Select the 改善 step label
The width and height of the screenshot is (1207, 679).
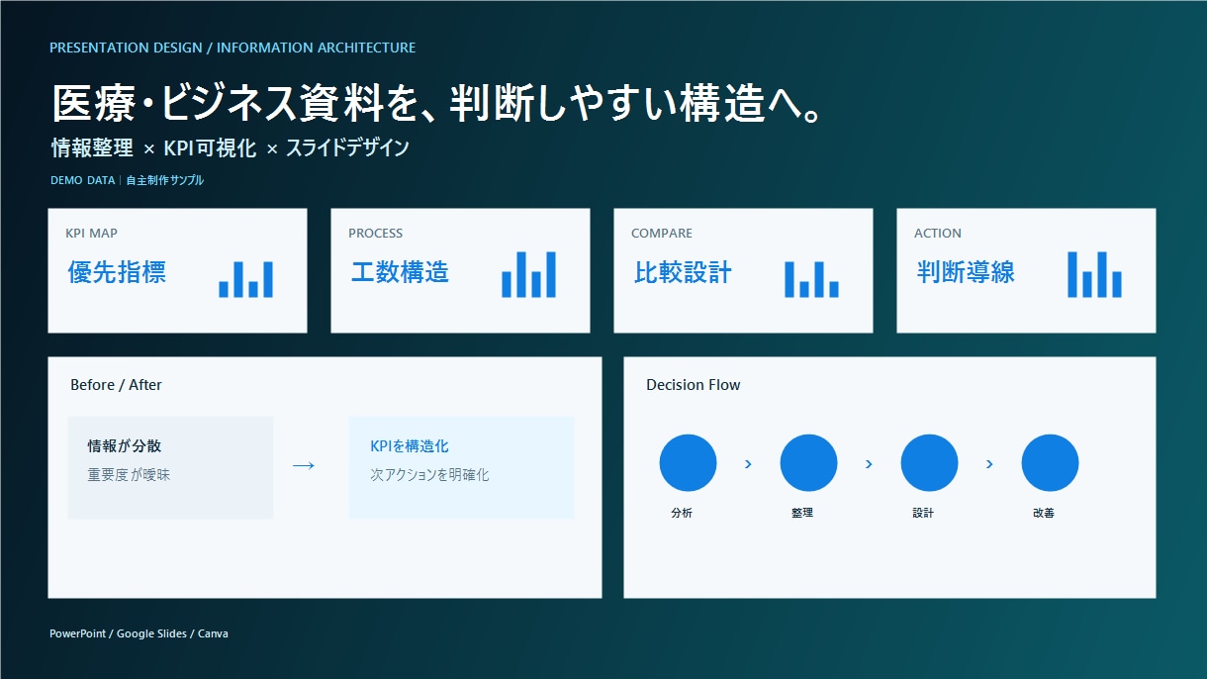click(1044, 514)
